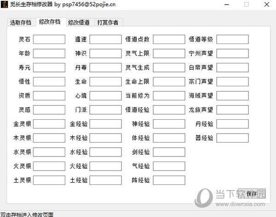Open the 修改悟道 tab
The width and height of the screenshot is (276, 217).
pyautogui.click(x=80, y=22)
